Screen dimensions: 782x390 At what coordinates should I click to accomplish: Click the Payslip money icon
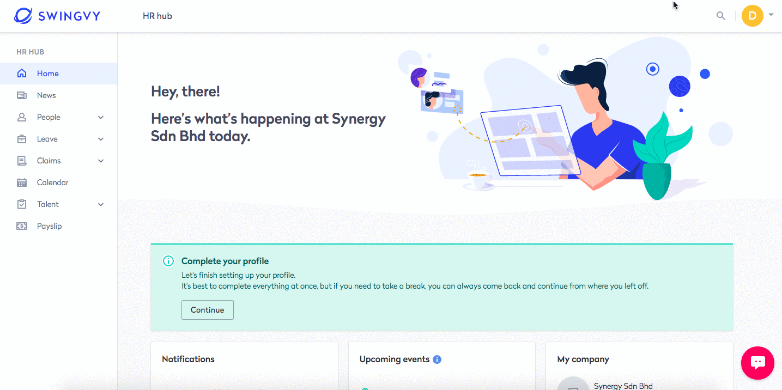pos(22,226)
